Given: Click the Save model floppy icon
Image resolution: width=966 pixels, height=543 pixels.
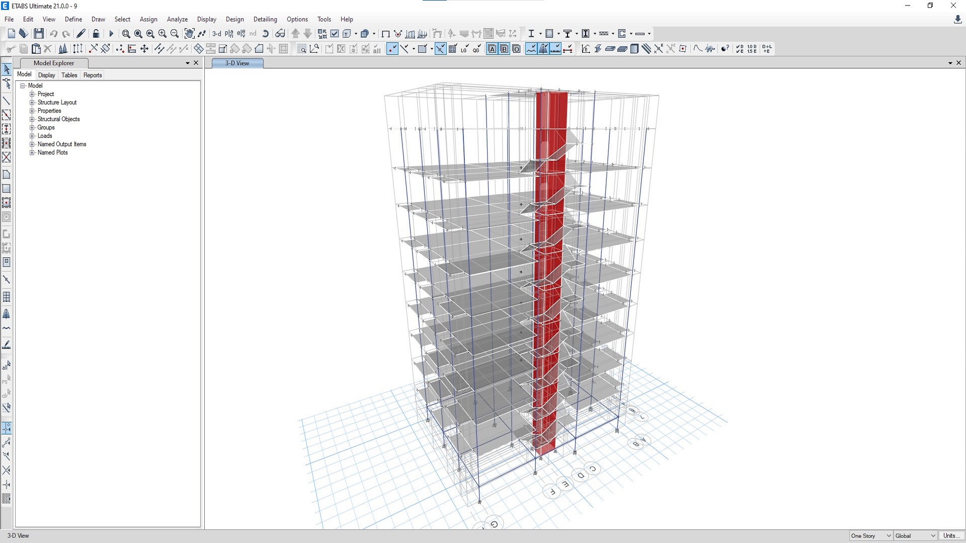Looking at the screenshot, I should 39,34.
